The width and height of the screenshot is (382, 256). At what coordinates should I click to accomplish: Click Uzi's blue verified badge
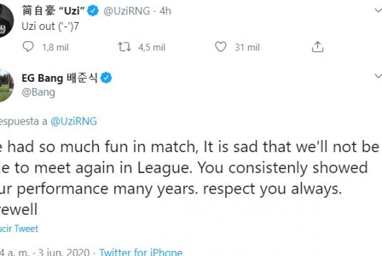pyautogui.click(x=92, y=11)
